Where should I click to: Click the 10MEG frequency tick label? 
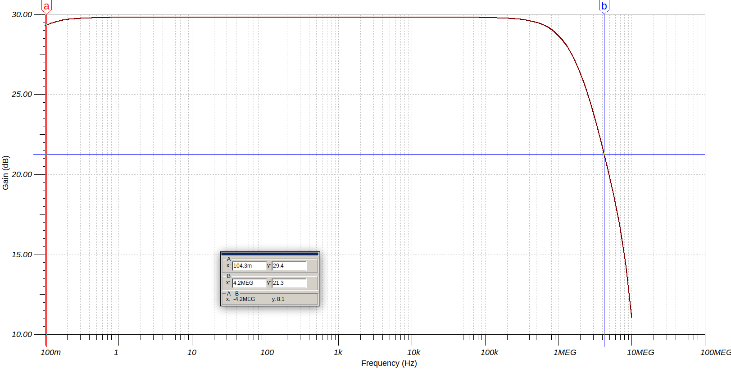tap(640, 352)
